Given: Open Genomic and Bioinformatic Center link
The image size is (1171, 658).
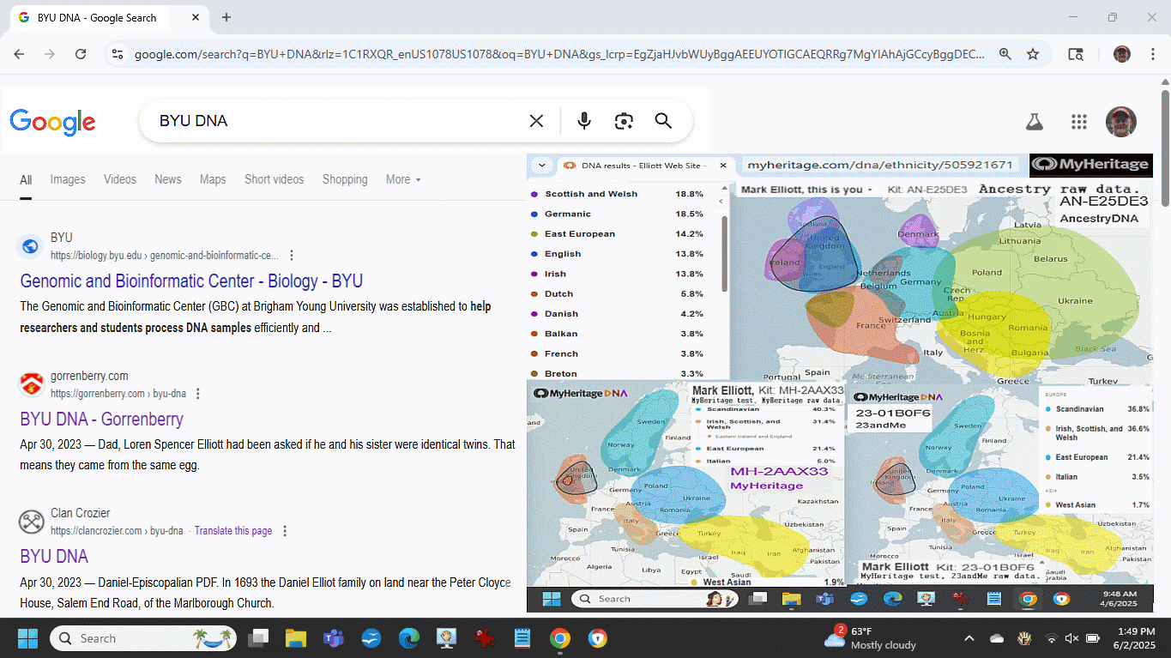Looking at the screenshot, I should [191, 281].
